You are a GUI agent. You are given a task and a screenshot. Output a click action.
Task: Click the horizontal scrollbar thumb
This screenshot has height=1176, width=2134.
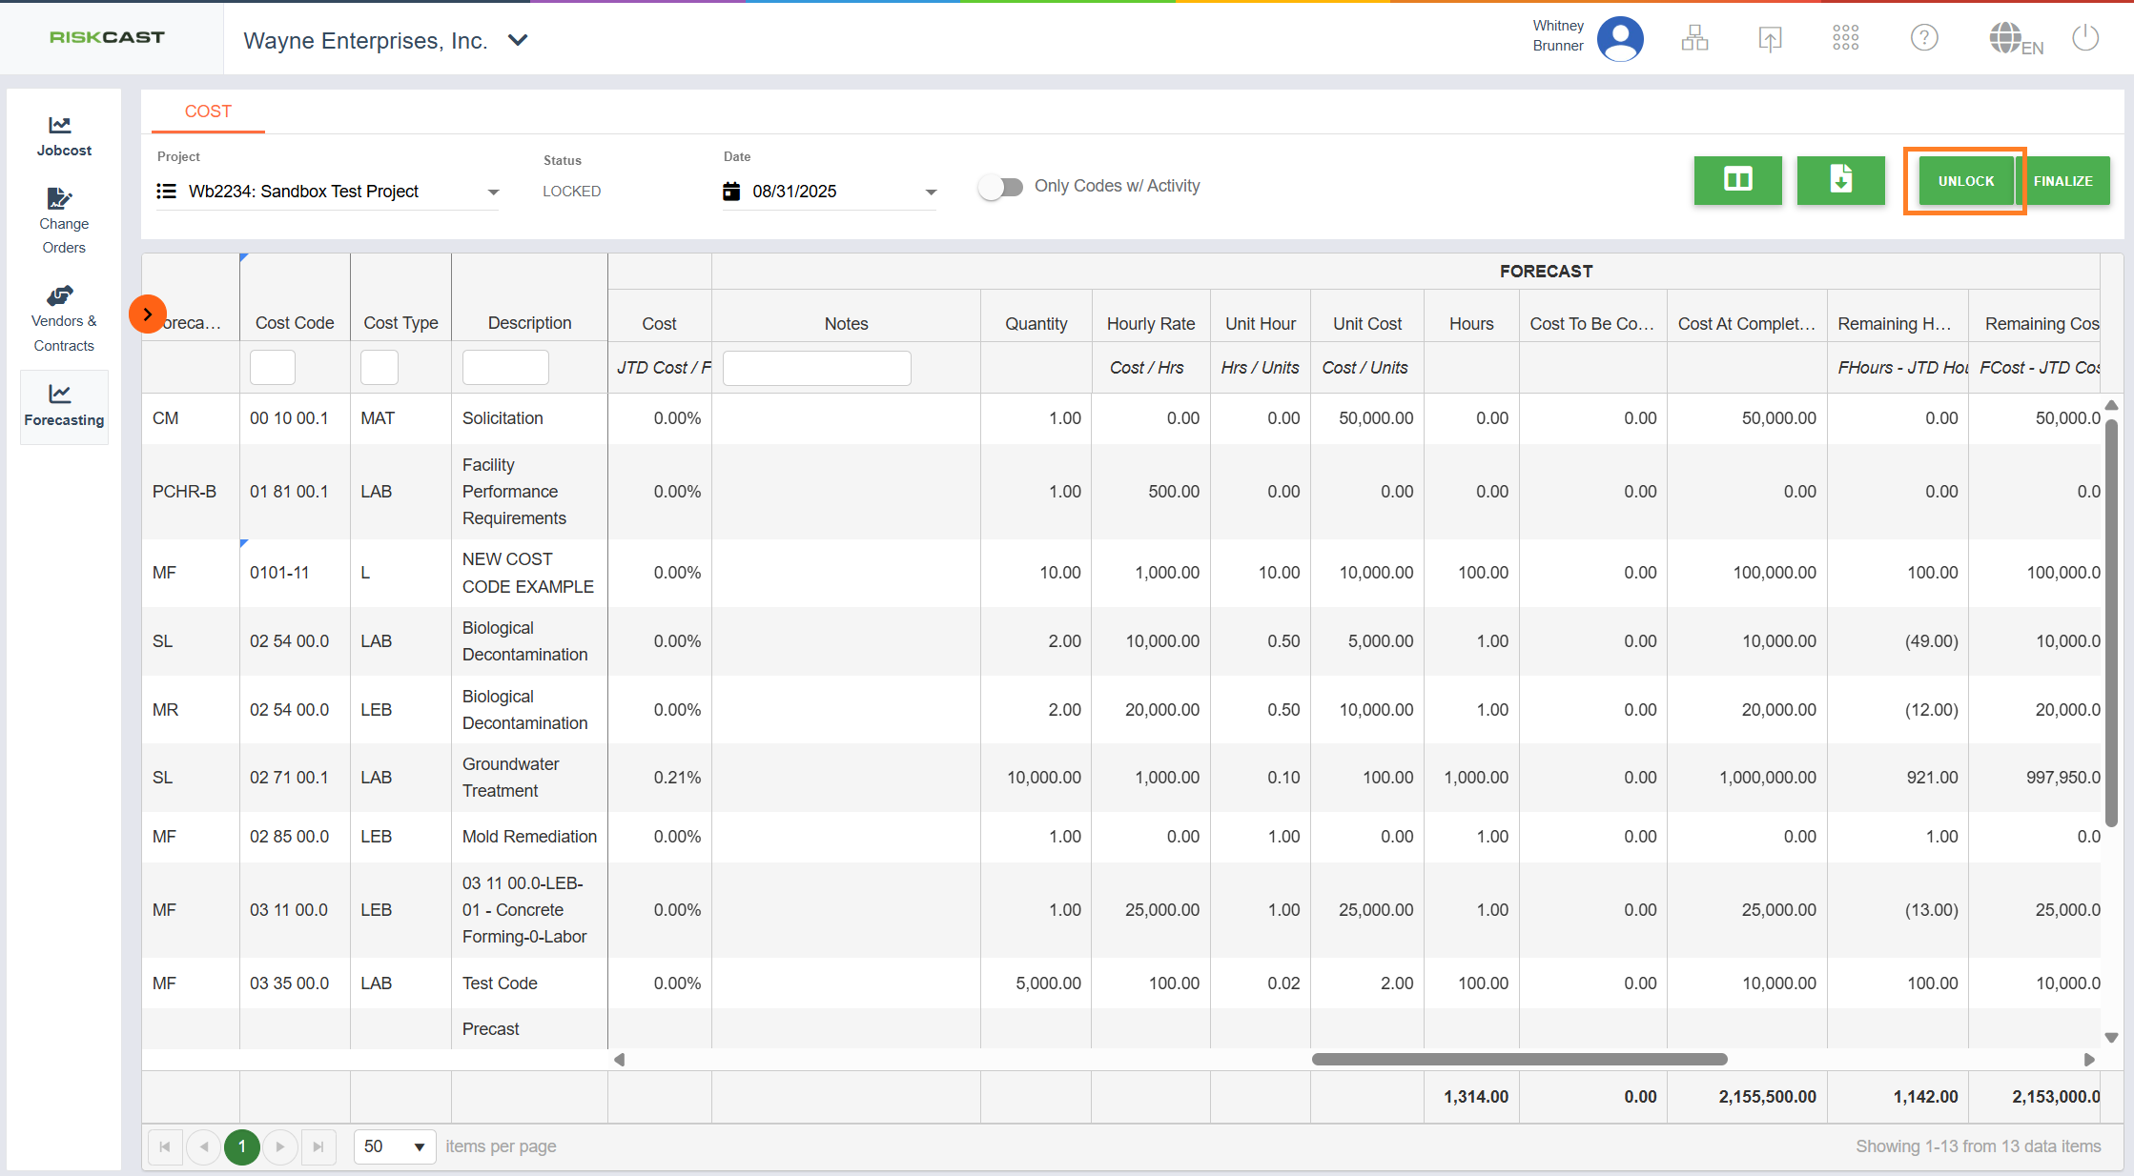pos(1519,1060)
